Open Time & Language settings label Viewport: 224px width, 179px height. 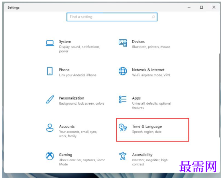147,126
